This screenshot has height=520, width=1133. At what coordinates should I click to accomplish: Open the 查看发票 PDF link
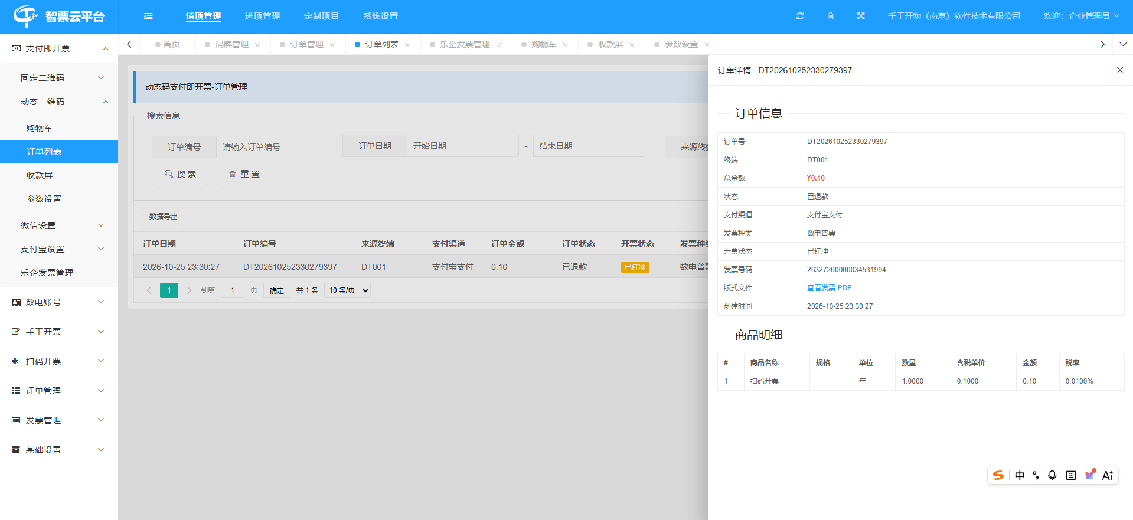pyautogui.click(x=829, y=288)
